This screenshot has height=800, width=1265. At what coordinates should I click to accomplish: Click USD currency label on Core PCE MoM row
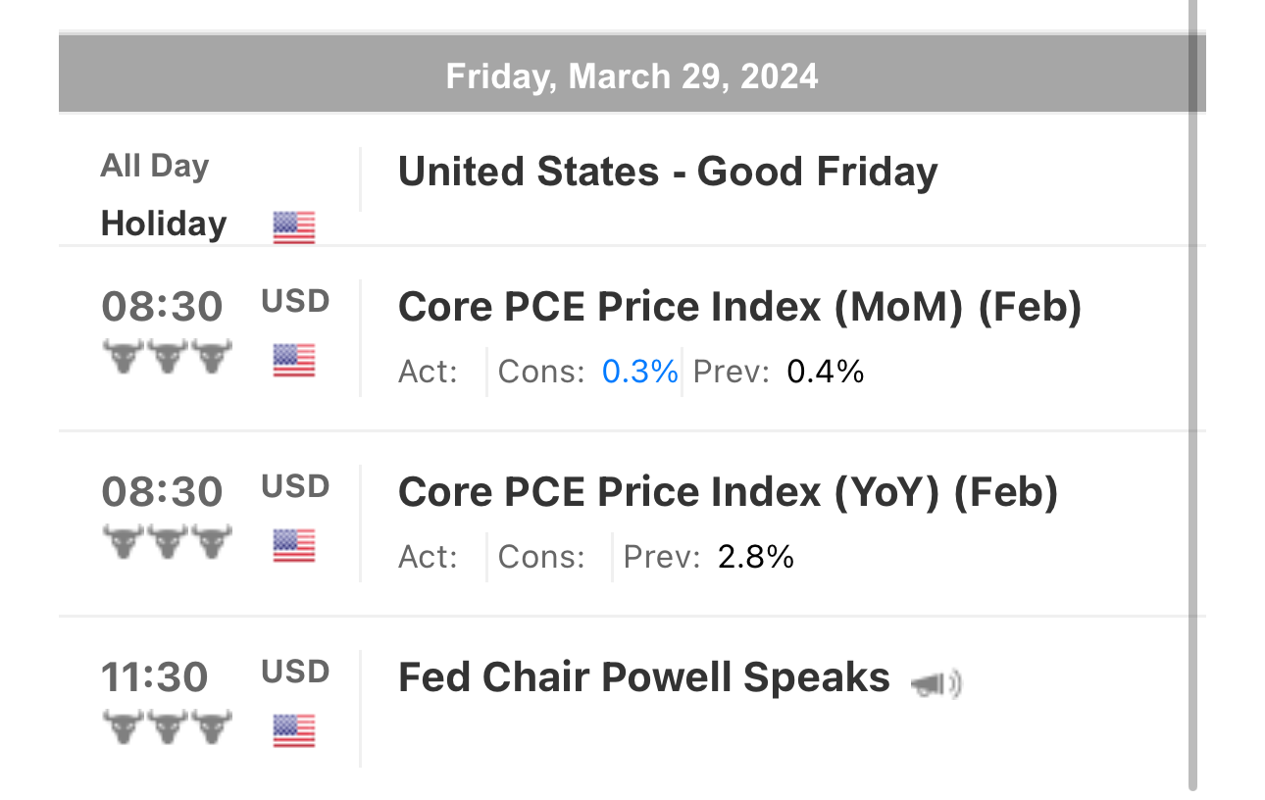(x=295, y=301)
